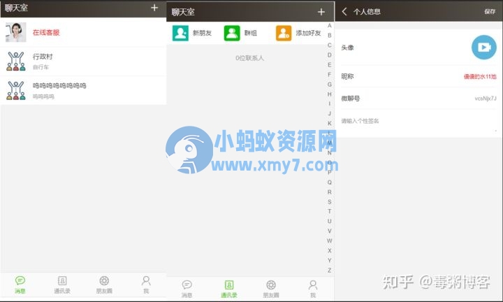Select 通讯录 tab in contacts panel bottom bar

pos(229,289)
